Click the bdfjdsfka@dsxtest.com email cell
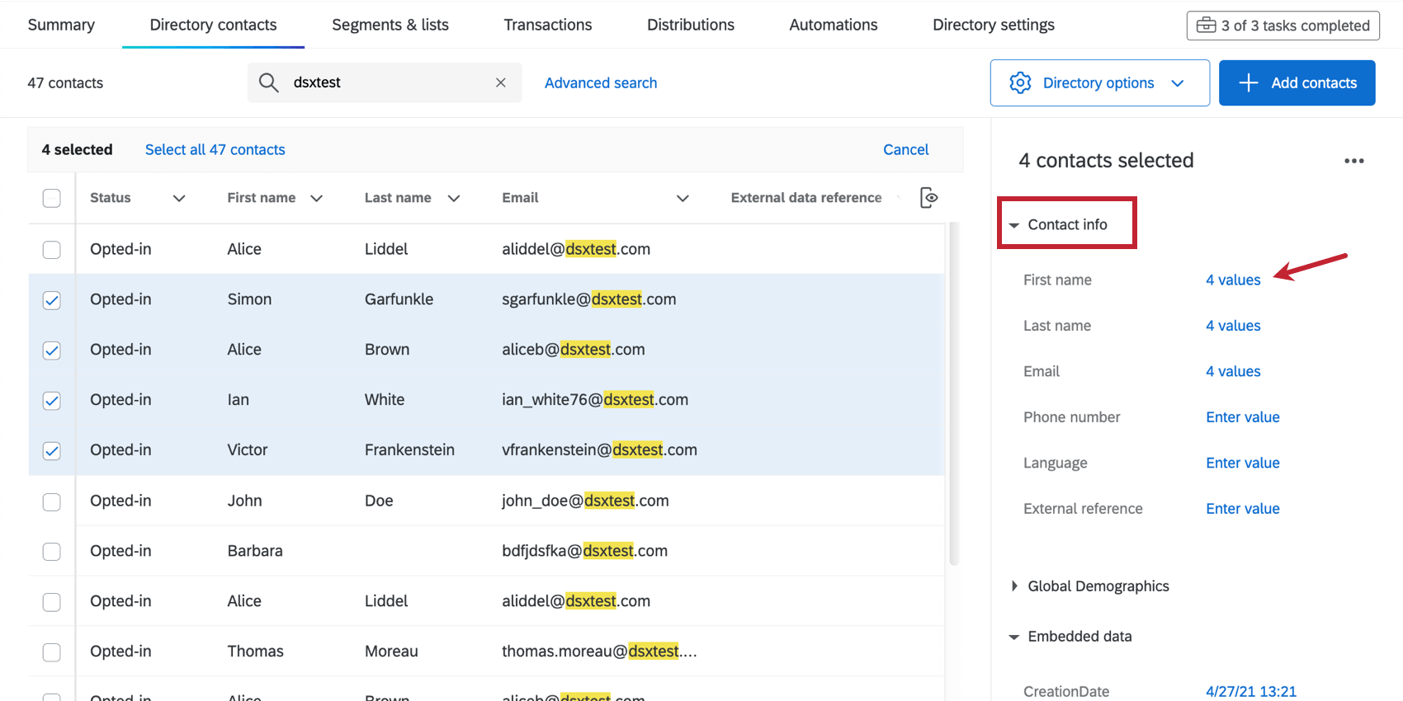Image resolution: width=1403 pixels, height=701 pixels. coord(584,551)
